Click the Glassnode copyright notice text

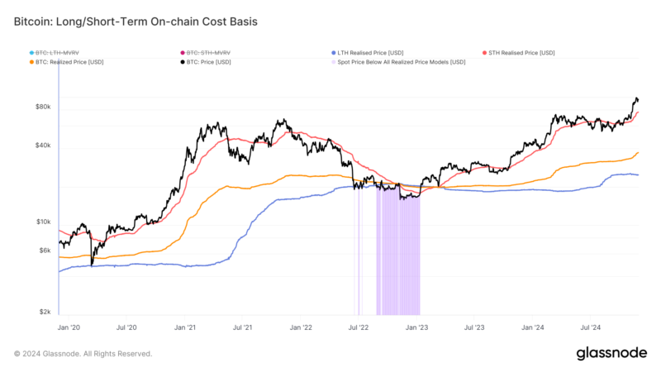click(x=83, y=353)
